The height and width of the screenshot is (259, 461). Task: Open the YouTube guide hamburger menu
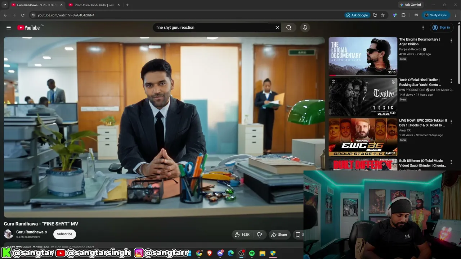tap(9, 28)
